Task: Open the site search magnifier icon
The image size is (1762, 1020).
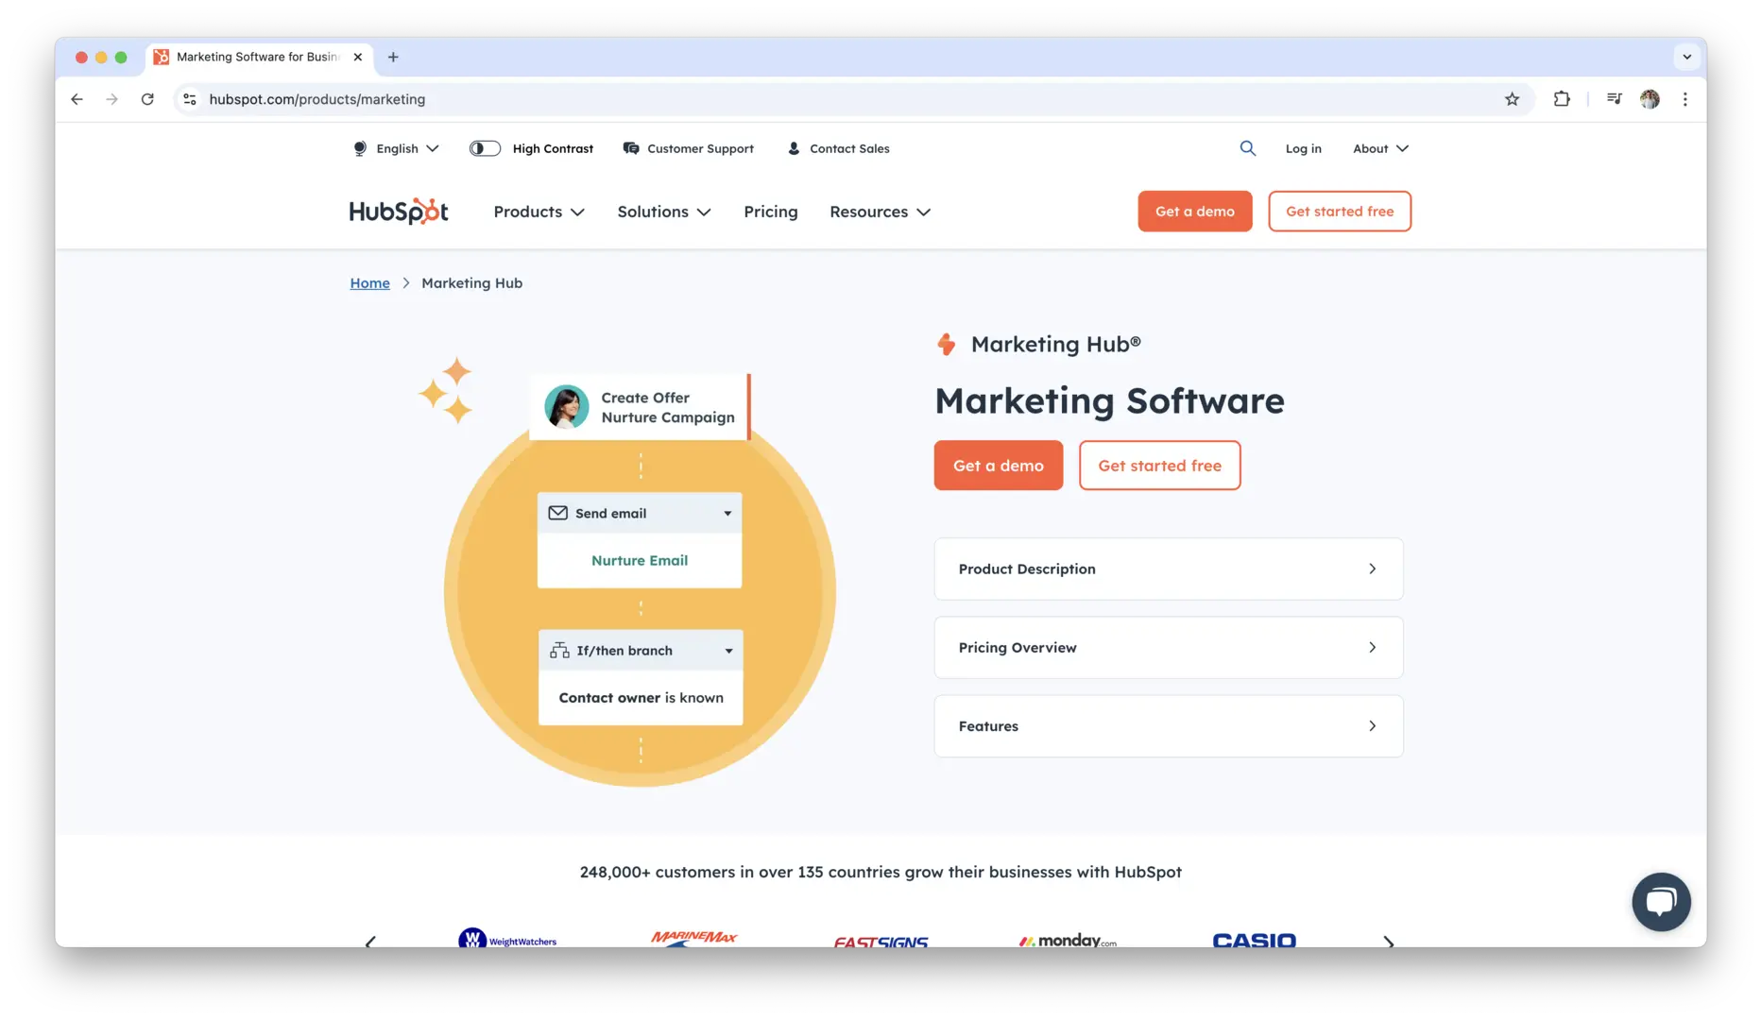Action: click(1247, 148)
